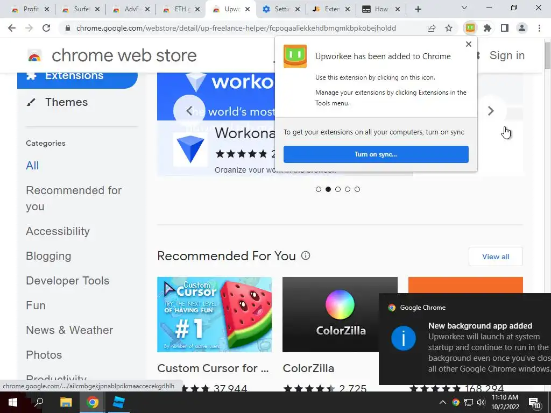Click the volume speaker tray icon
551x413 pixels.
tap(481, 402)
